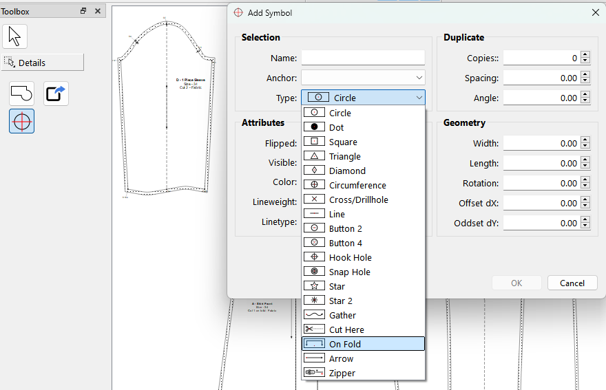
Task: Close the Add Symbol dialog
Action: pyautogui.click(x=595, y=12)
